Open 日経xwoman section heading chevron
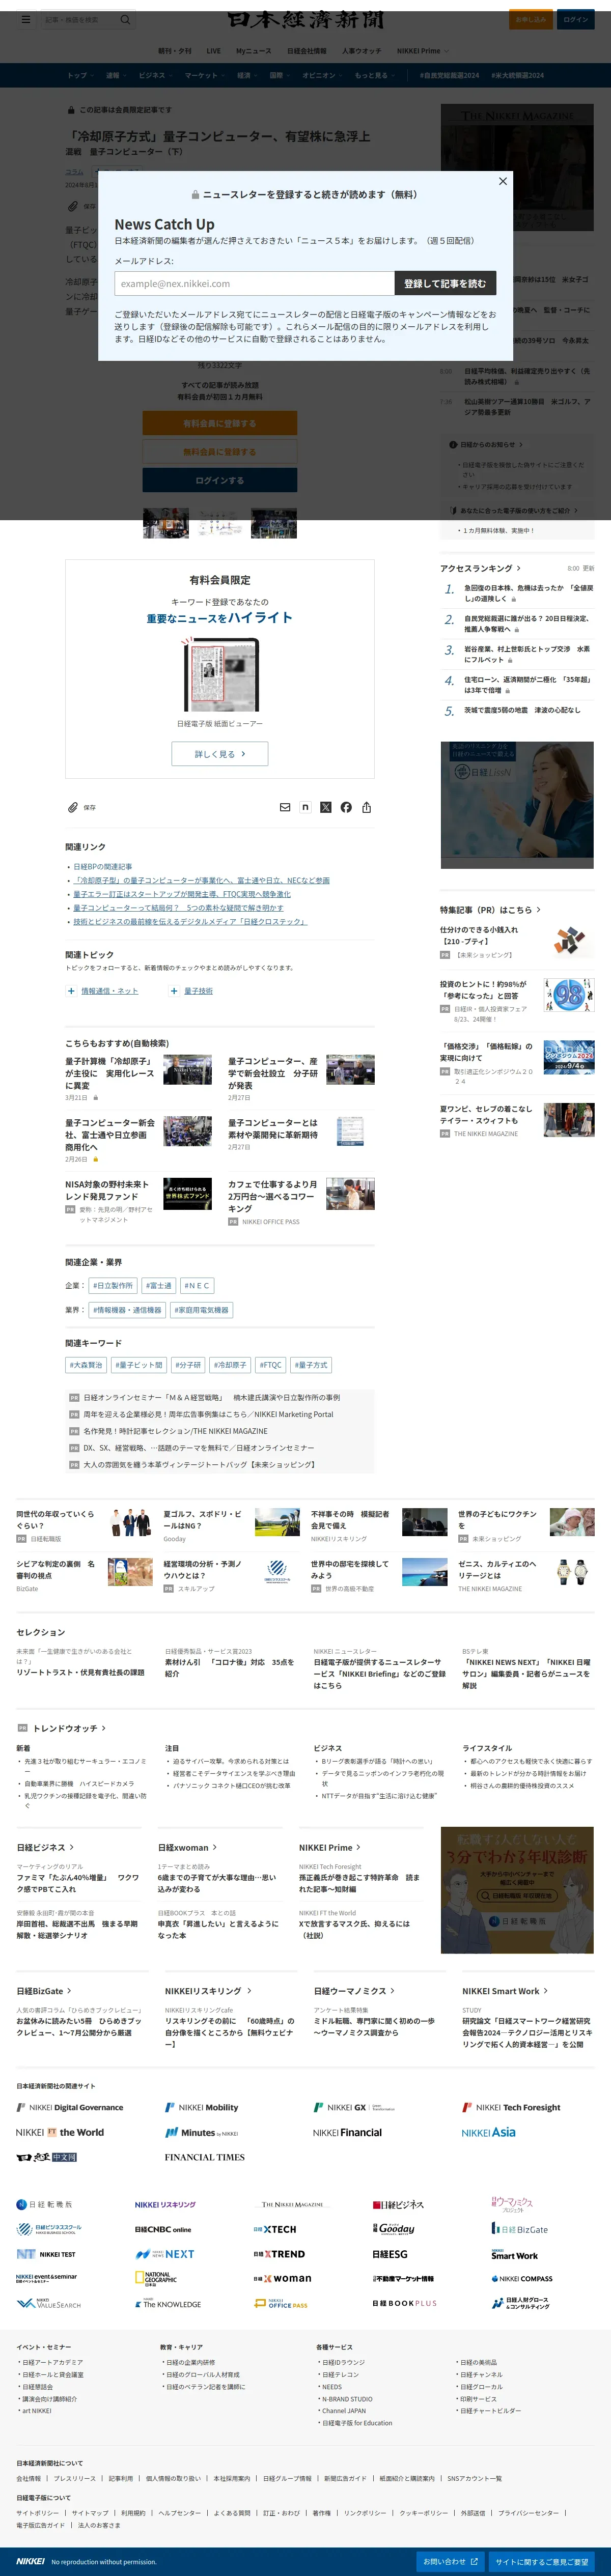Viewport: 611px width, 2576px height. click(x=215, y=1847)
